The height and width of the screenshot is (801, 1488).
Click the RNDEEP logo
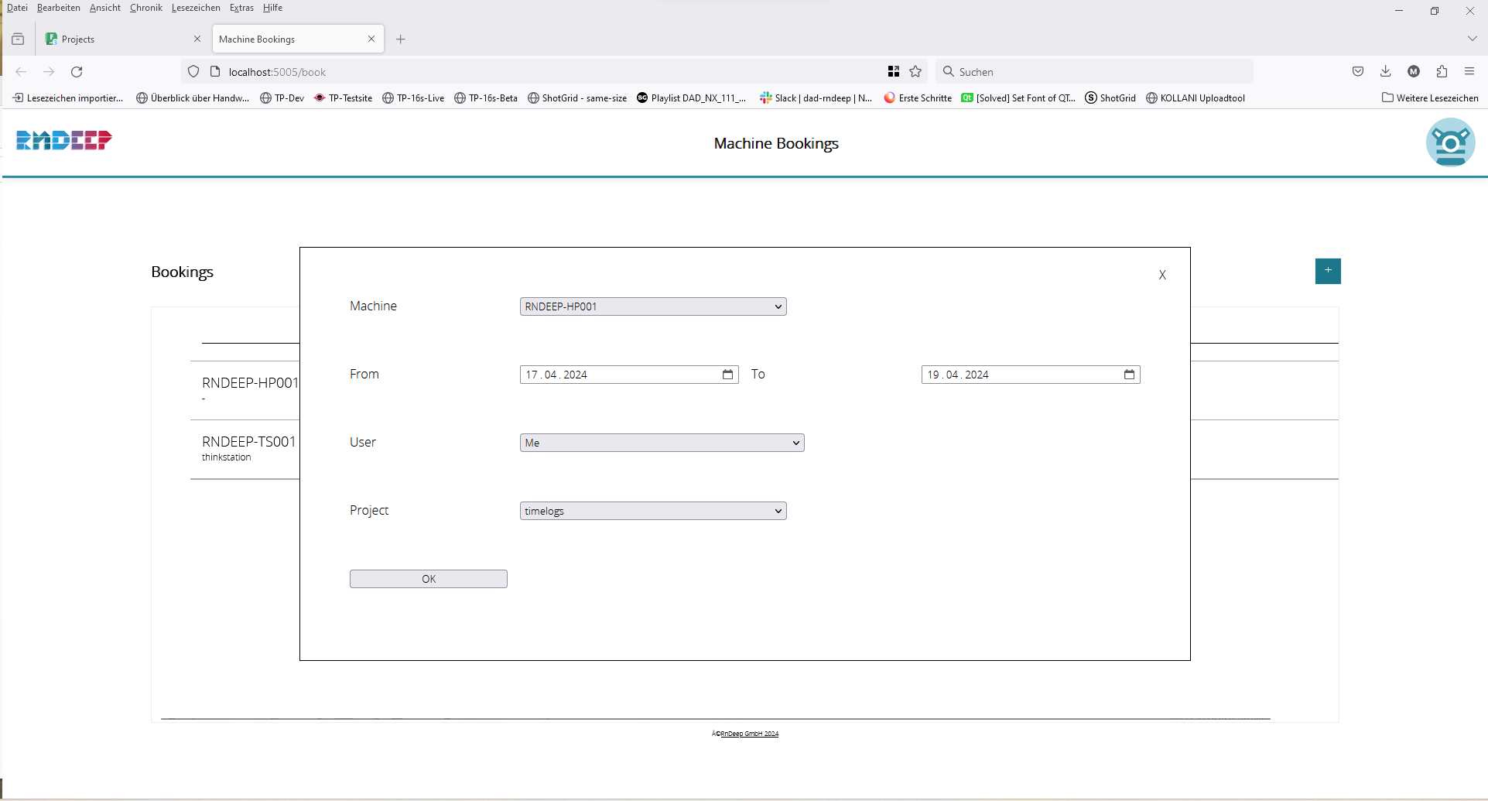coord(64,140)
